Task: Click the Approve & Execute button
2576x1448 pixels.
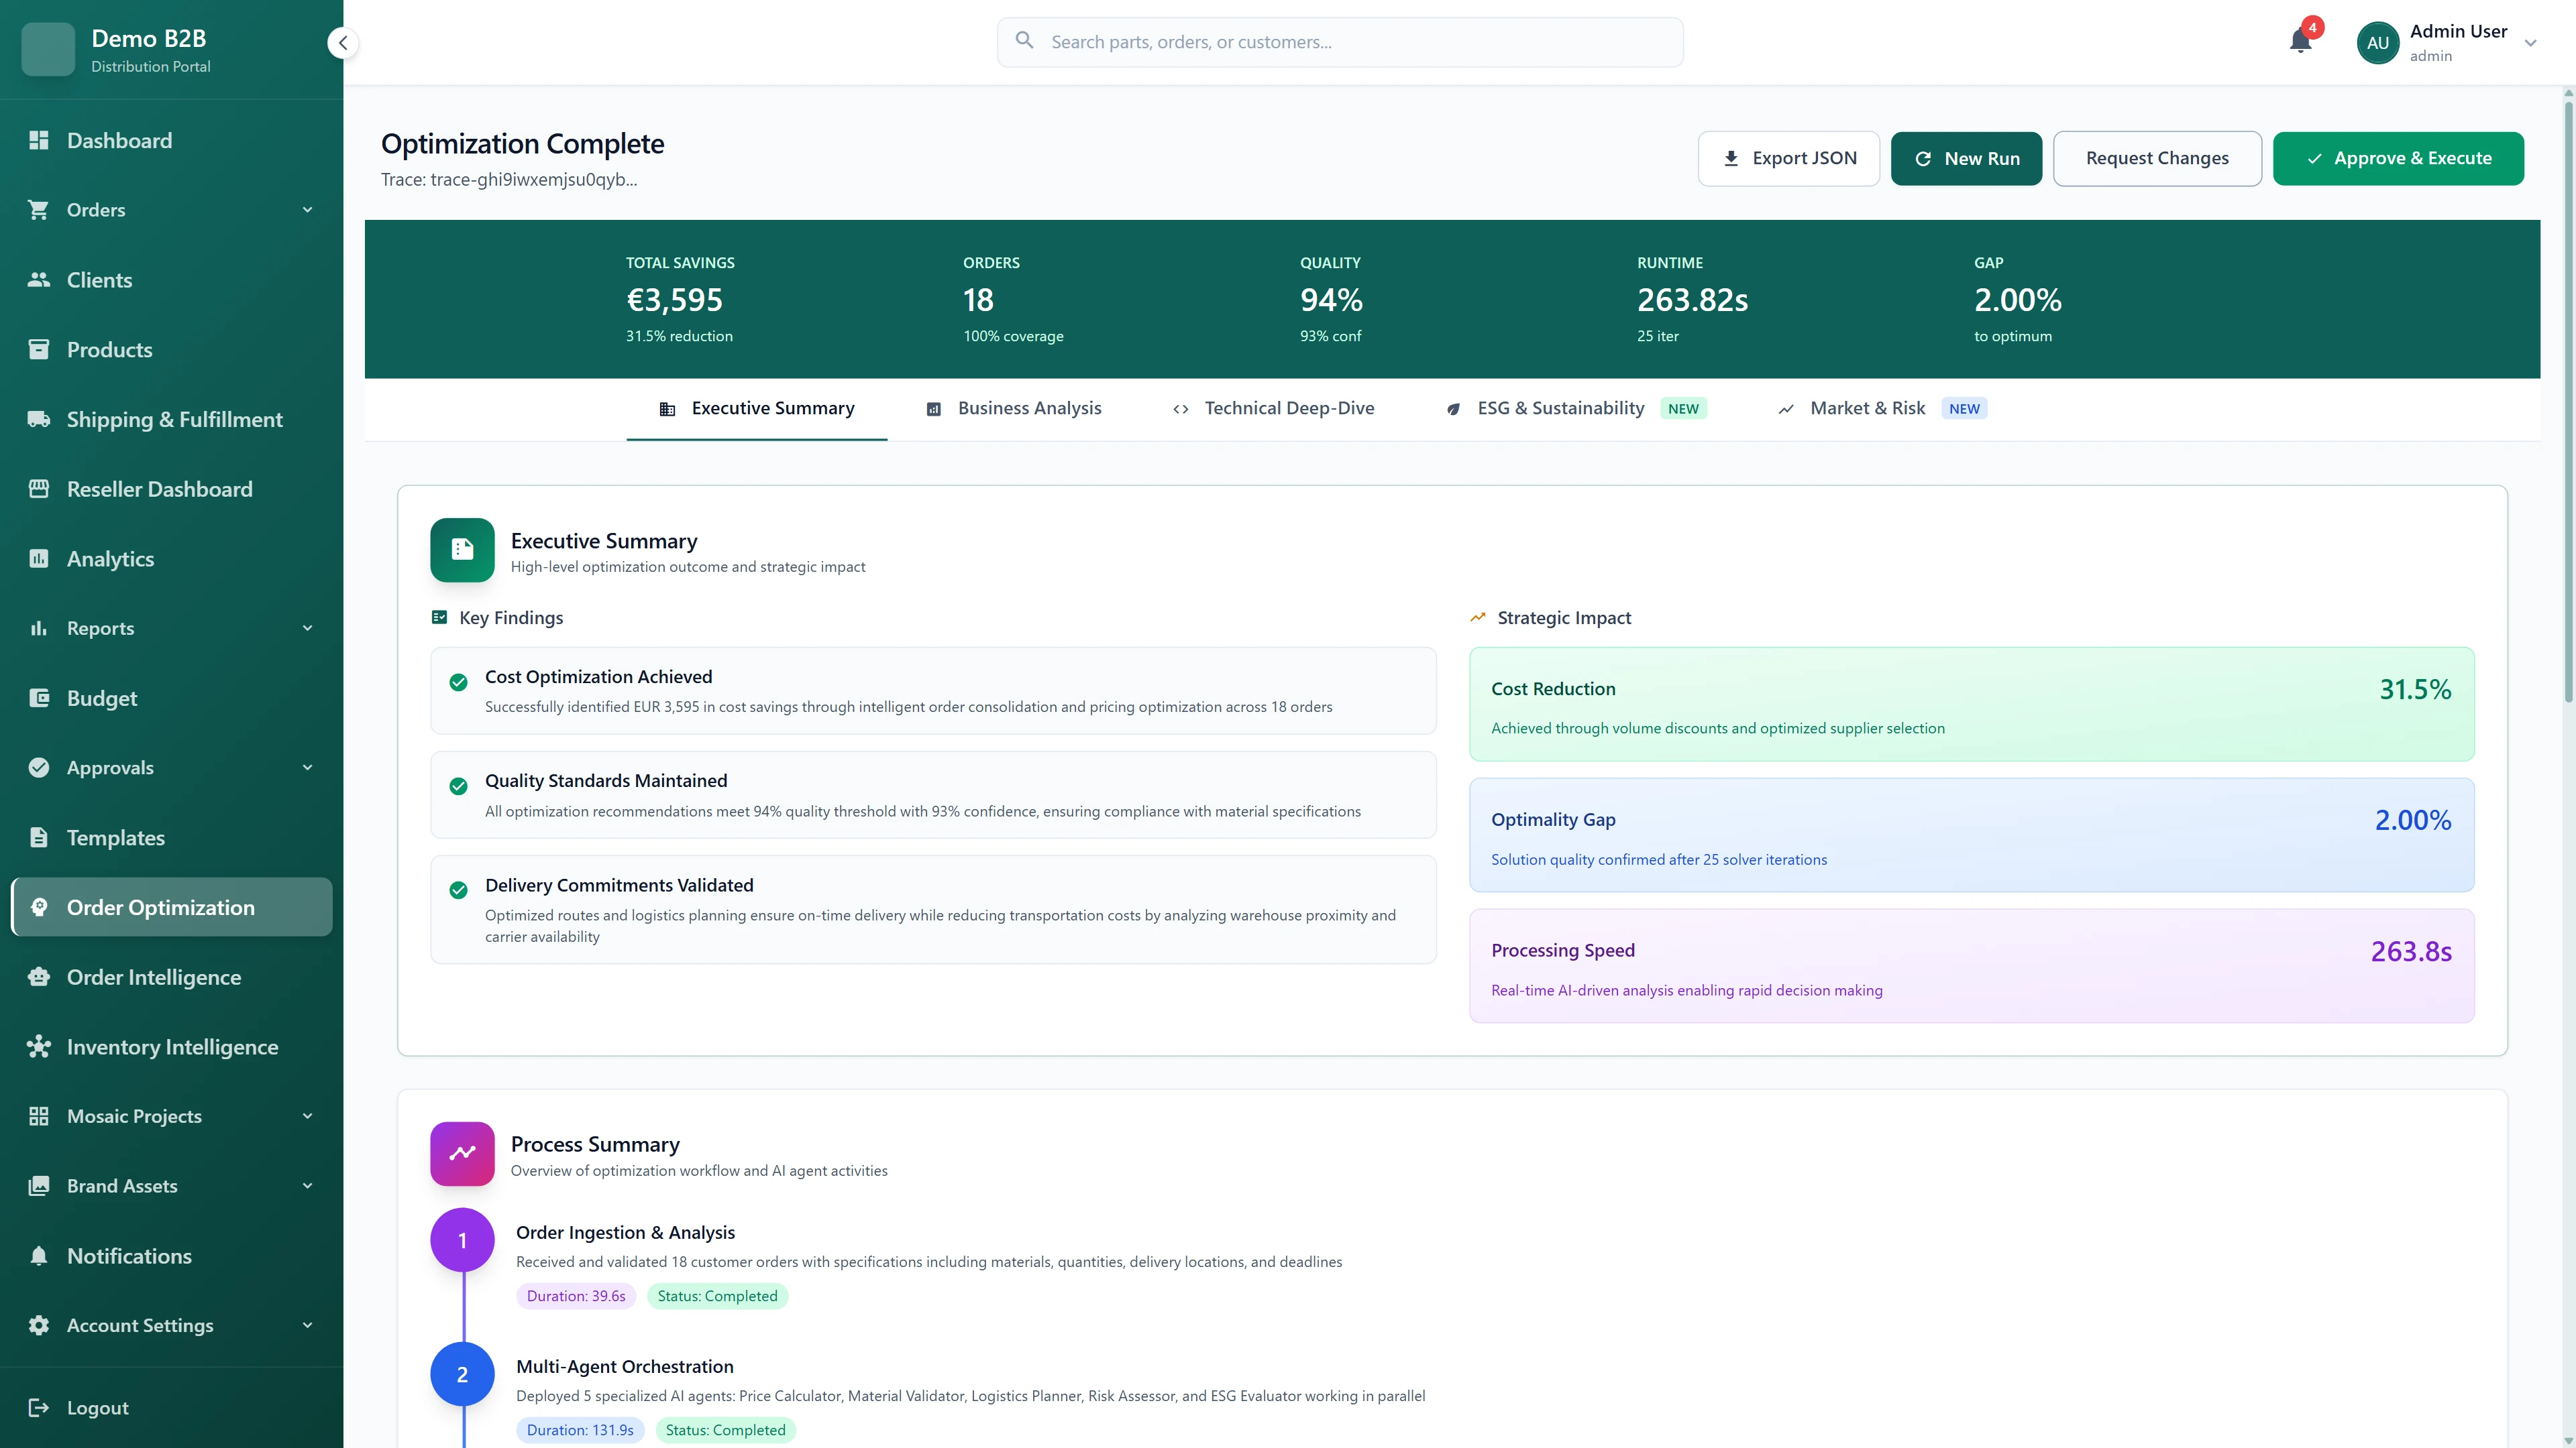Action: [2399, 158]
